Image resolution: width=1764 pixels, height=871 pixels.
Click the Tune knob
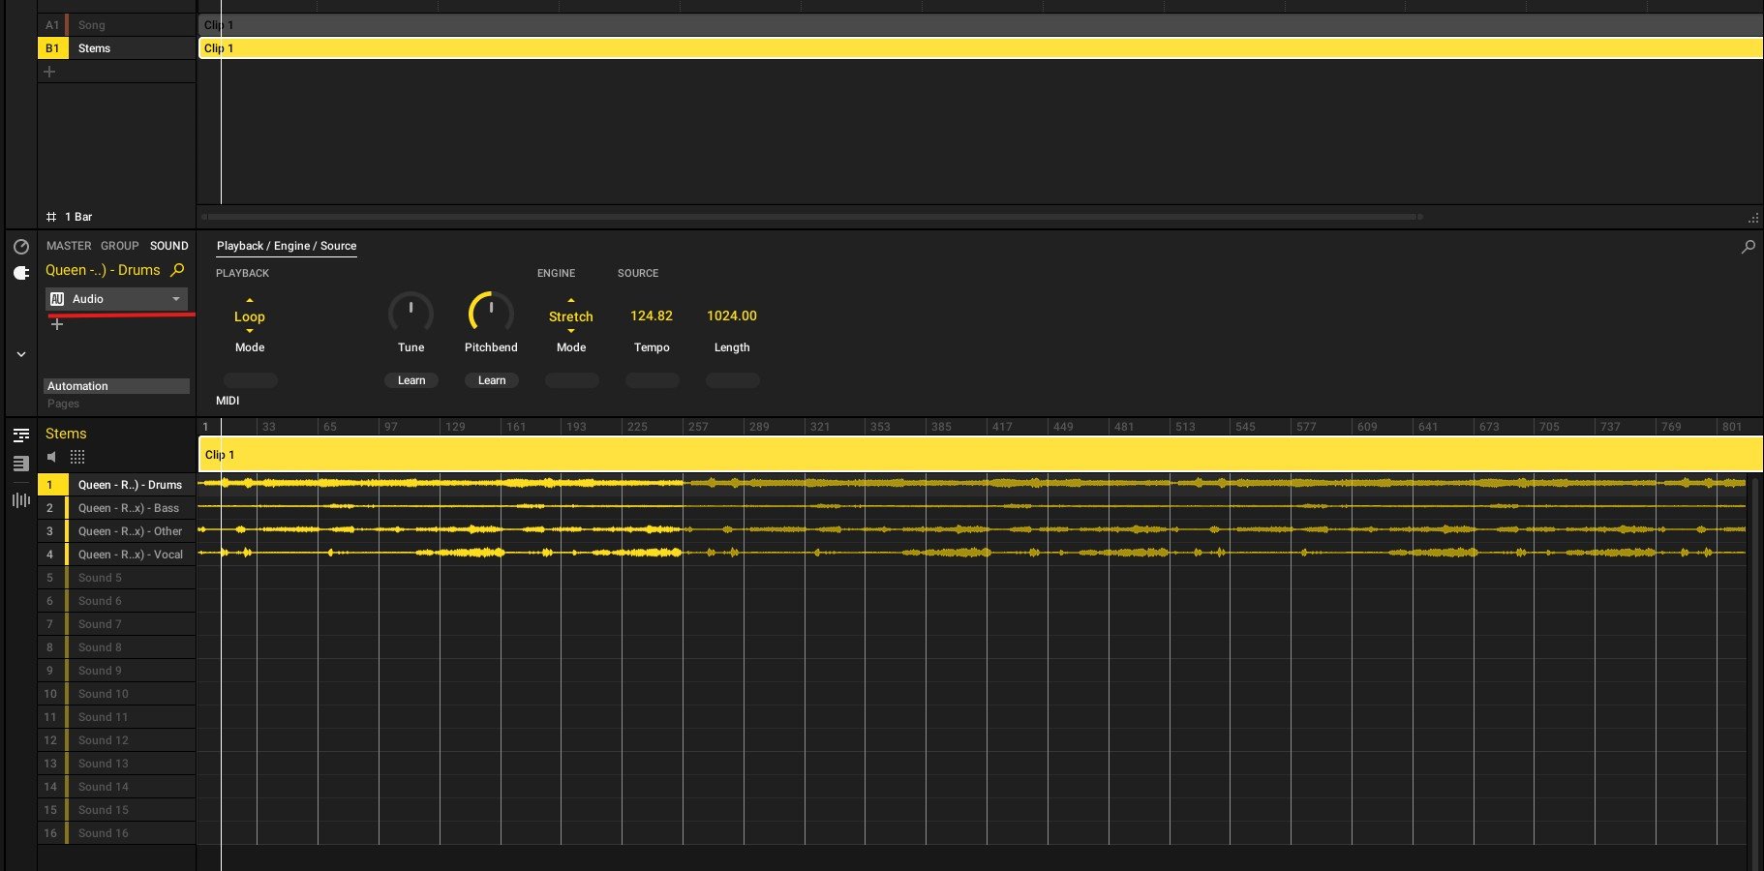coord(411,313)
